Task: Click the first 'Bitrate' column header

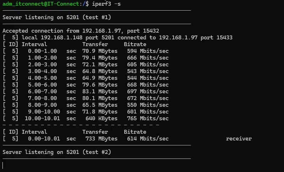Action: coord(135,44)
